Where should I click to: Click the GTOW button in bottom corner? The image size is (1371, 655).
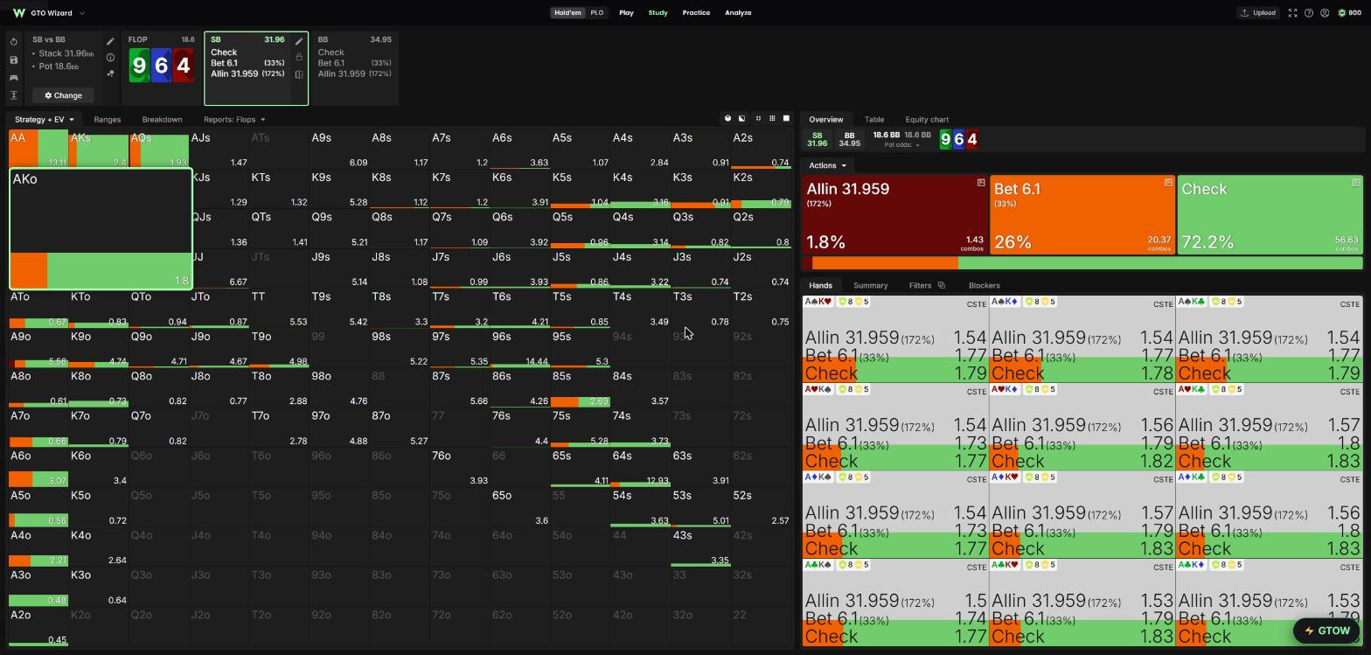click(x=1327, y=631)
